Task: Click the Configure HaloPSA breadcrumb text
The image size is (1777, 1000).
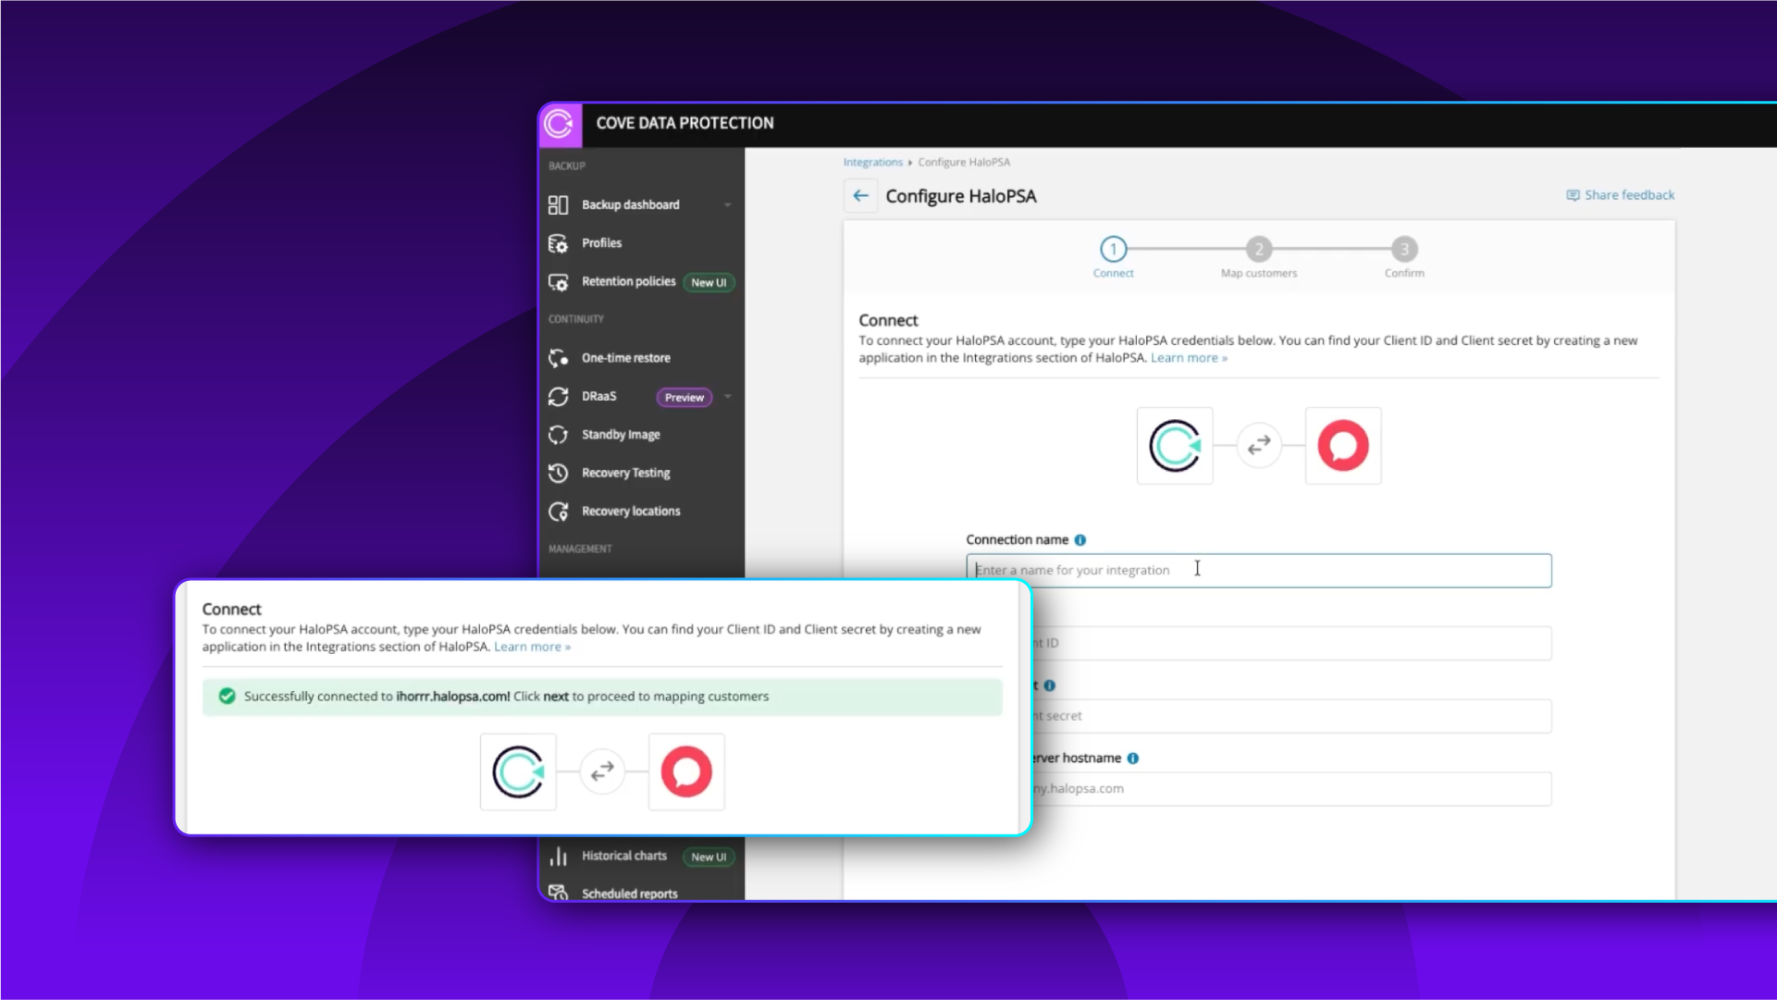Action: [x=963, y=162]
